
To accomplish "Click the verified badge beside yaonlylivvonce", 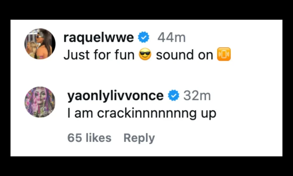I will 174,96.
